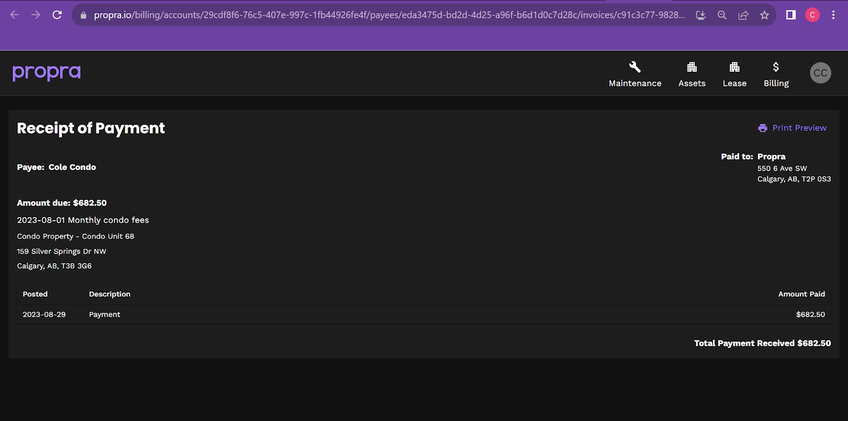Image resolution: width=848 pixels, height=421 pixels.
Task: Open the Print Preview link
Action: coord(799,128)
